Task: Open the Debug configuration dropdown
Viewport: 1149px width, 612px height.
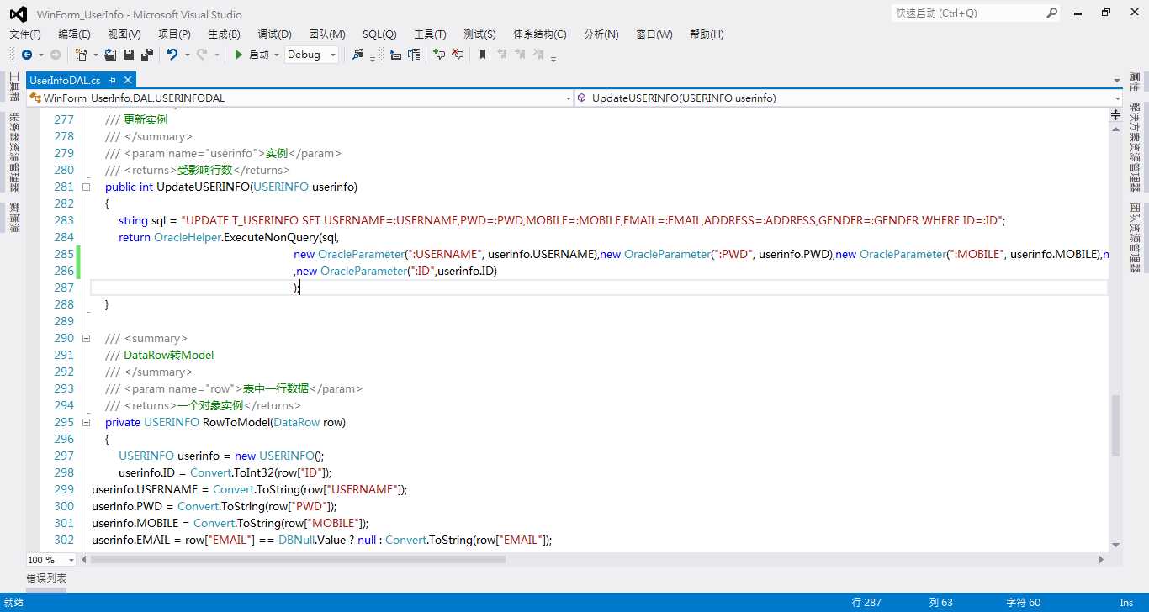Action: [x=312, y=55]
